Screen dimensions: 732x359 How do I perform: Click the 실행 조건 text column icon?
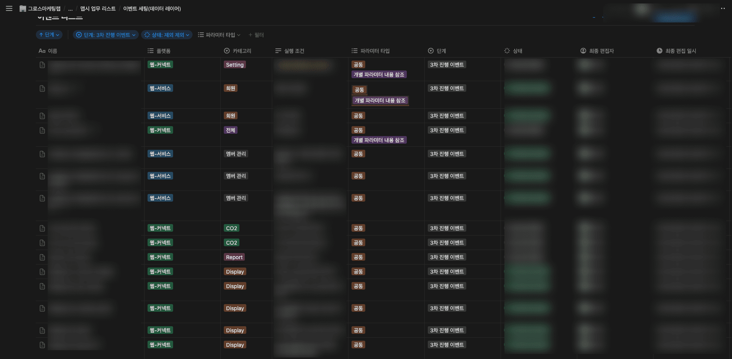[278, 51]
